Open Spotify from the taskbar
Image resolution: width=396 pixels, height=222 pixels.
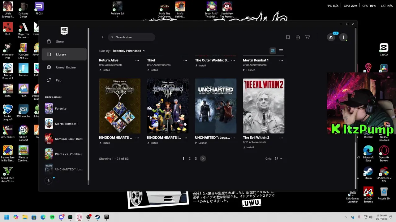coord(52,217)
